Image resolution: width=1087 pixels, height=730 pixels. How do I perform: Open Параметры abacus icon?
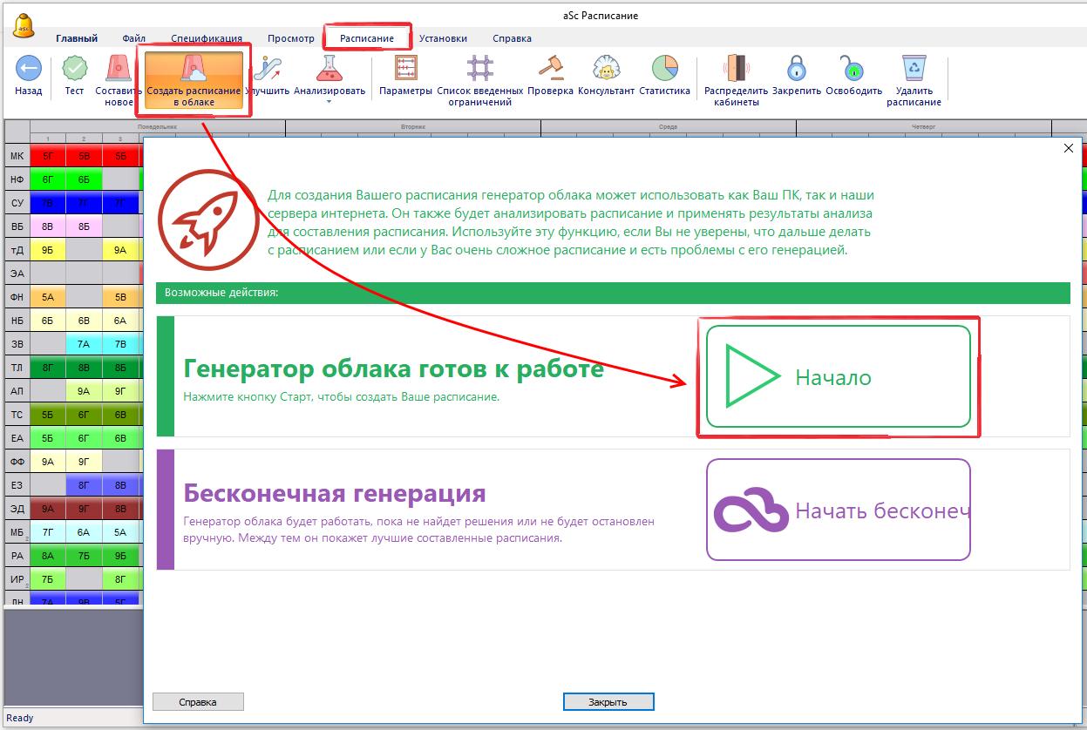click(x=405, y=70)
